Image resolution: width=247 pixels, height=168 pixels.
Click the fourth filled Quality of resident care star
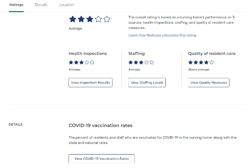click(206, 62)
